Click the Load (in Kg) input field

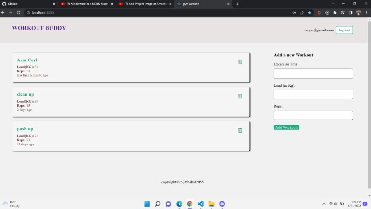[313, 94]
